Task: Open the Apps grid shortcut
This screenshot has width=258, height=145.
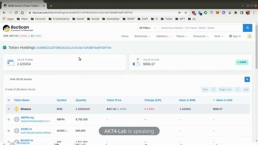Action: click(8, 19)
